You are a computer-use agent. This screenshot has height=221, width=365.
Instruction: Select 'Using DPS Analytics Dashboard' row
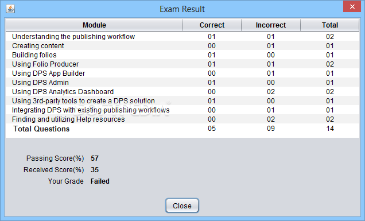click(x=182, y=91)
